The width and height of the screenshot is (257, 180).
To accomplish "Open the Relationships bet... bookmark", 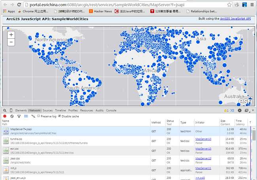I will pyautogui.click(x=202, y=11).
